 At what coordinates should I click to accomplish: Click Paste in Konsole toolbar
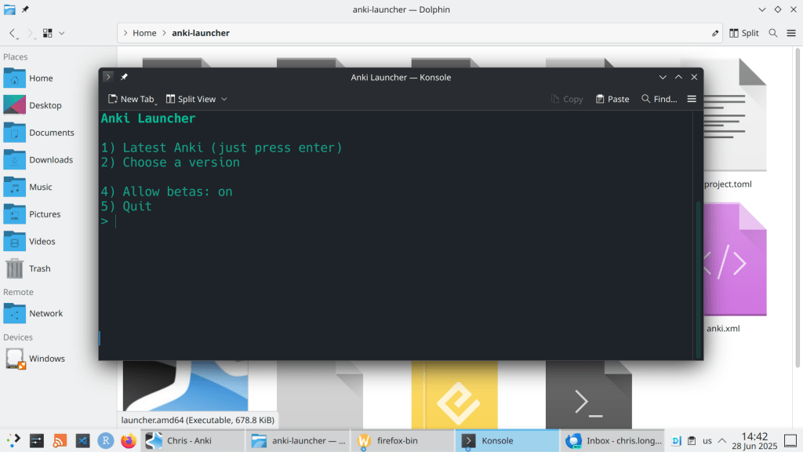[612, 99]
